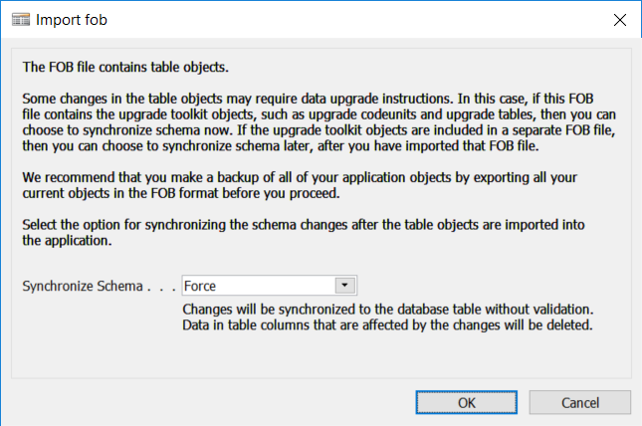Click the 'Select the option for synchronizing' paragraph

point(299,232)
